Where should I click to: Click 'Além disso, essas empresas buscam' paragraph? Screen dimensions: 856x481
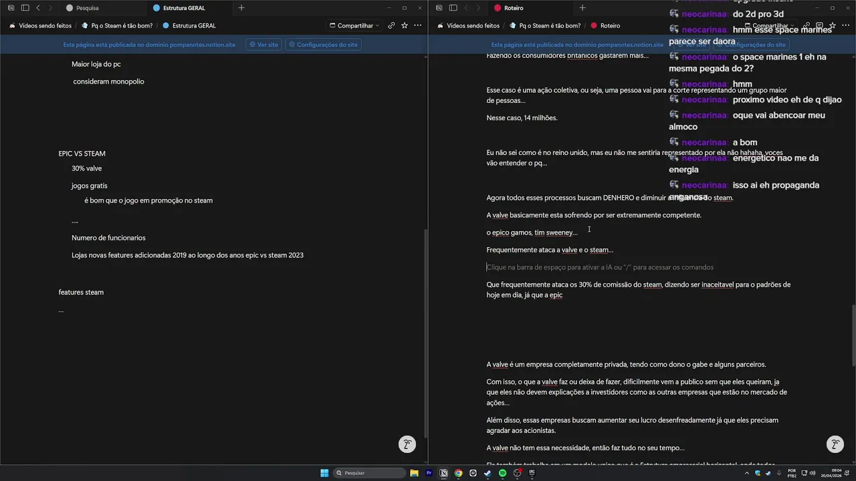tap(632, 426)
